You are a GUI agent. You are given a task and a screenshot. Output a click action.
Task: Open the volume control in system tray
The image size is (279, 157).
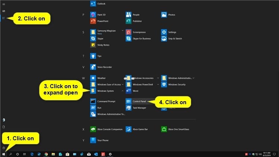pyautogui.click(x=260, y=154)
